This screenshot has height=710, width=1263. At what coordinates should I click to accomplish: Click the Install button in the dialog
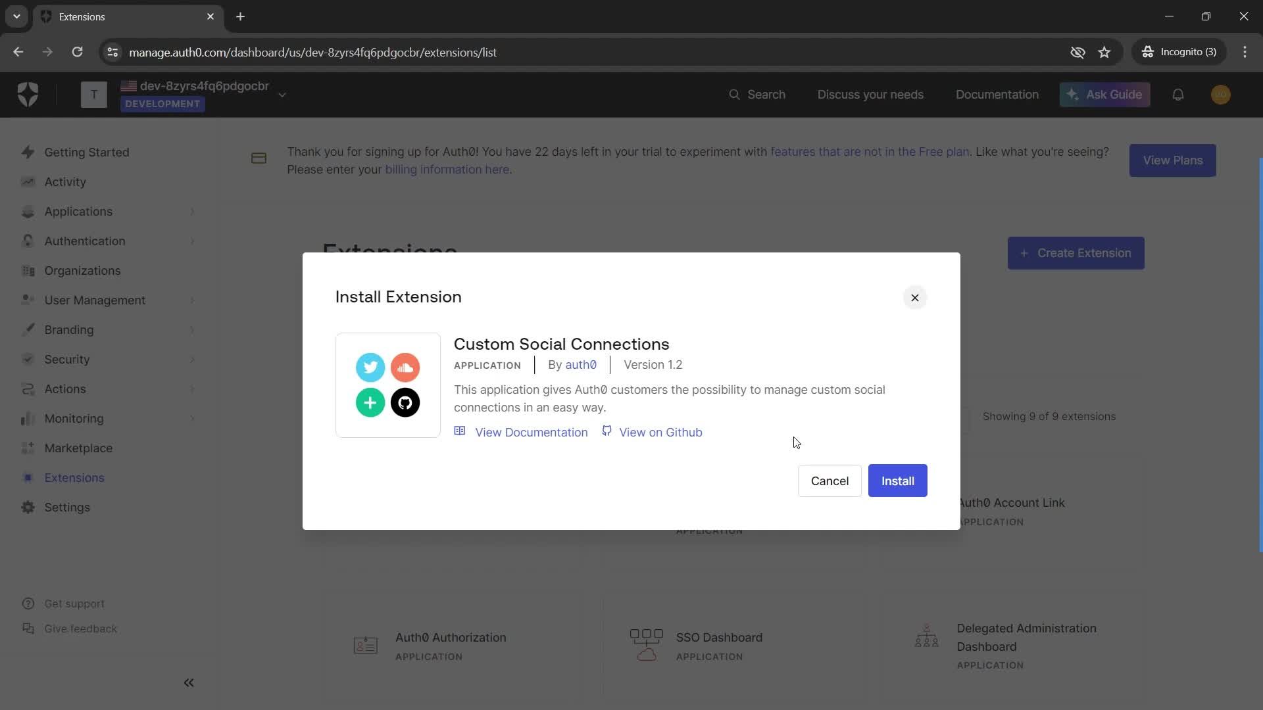click(x=897, y=481)
